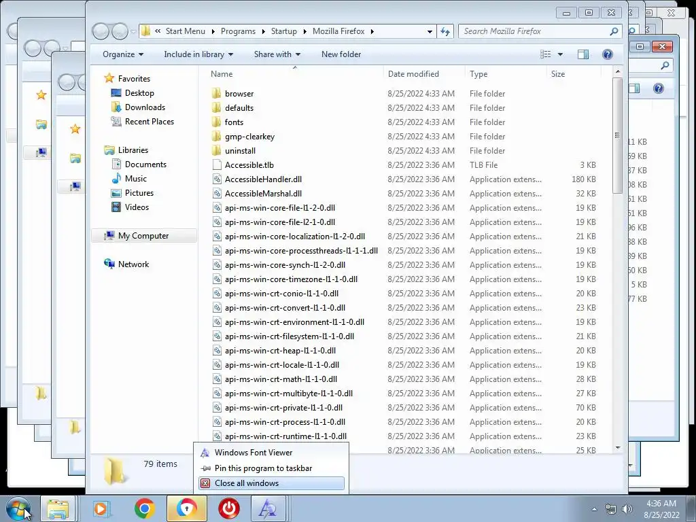Select Libraries in navigation pane
This screenshot has height=522, width=696.
[133, 150]
